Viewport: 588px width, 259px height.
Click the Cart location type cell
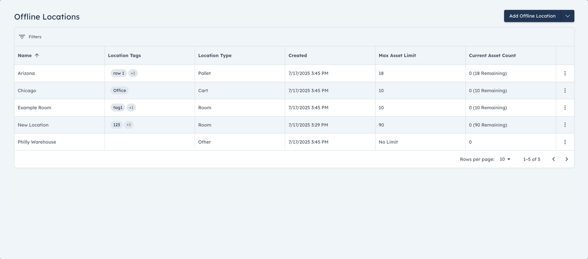click(240, 90)
